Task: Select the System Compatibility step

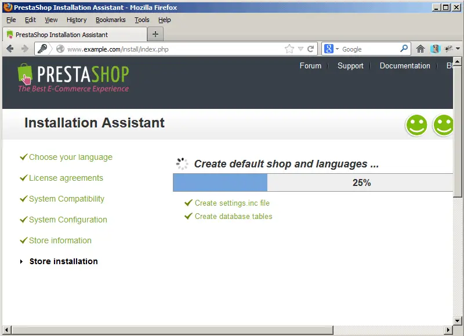Action: pyautogui.click(x=67, y=199)
